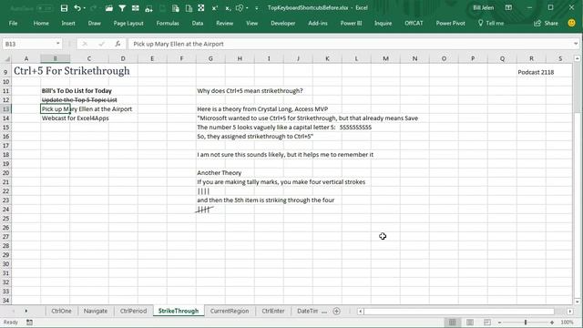This screenshot has width=583, height=328.
Task: Switch to the Review tab
Action: [225, 23]
